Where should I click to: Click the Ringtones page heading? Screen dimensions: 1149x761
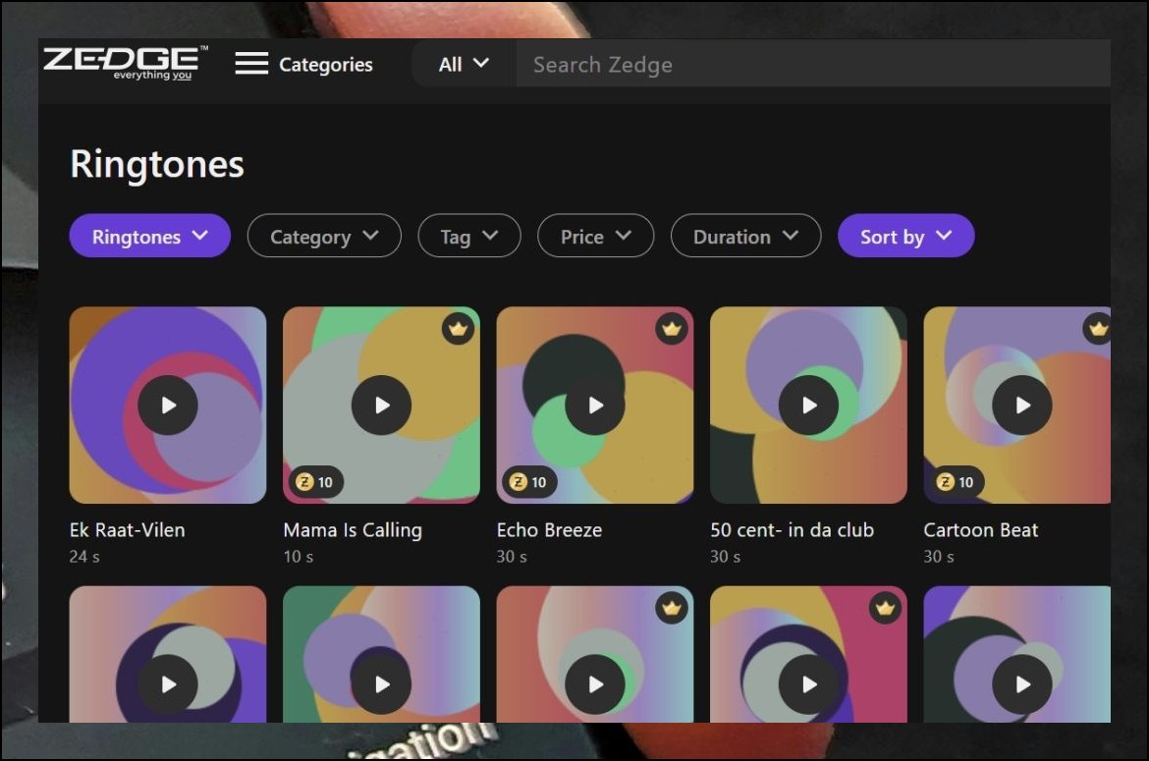157,164
